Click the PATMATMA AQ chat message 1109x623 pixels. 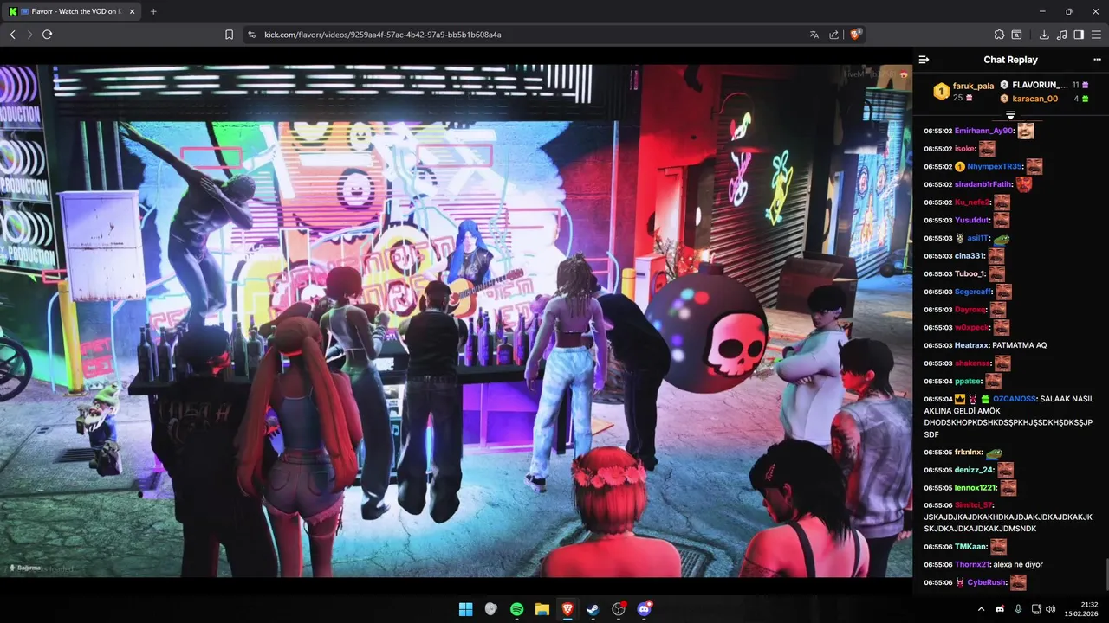click(1020, 345)
